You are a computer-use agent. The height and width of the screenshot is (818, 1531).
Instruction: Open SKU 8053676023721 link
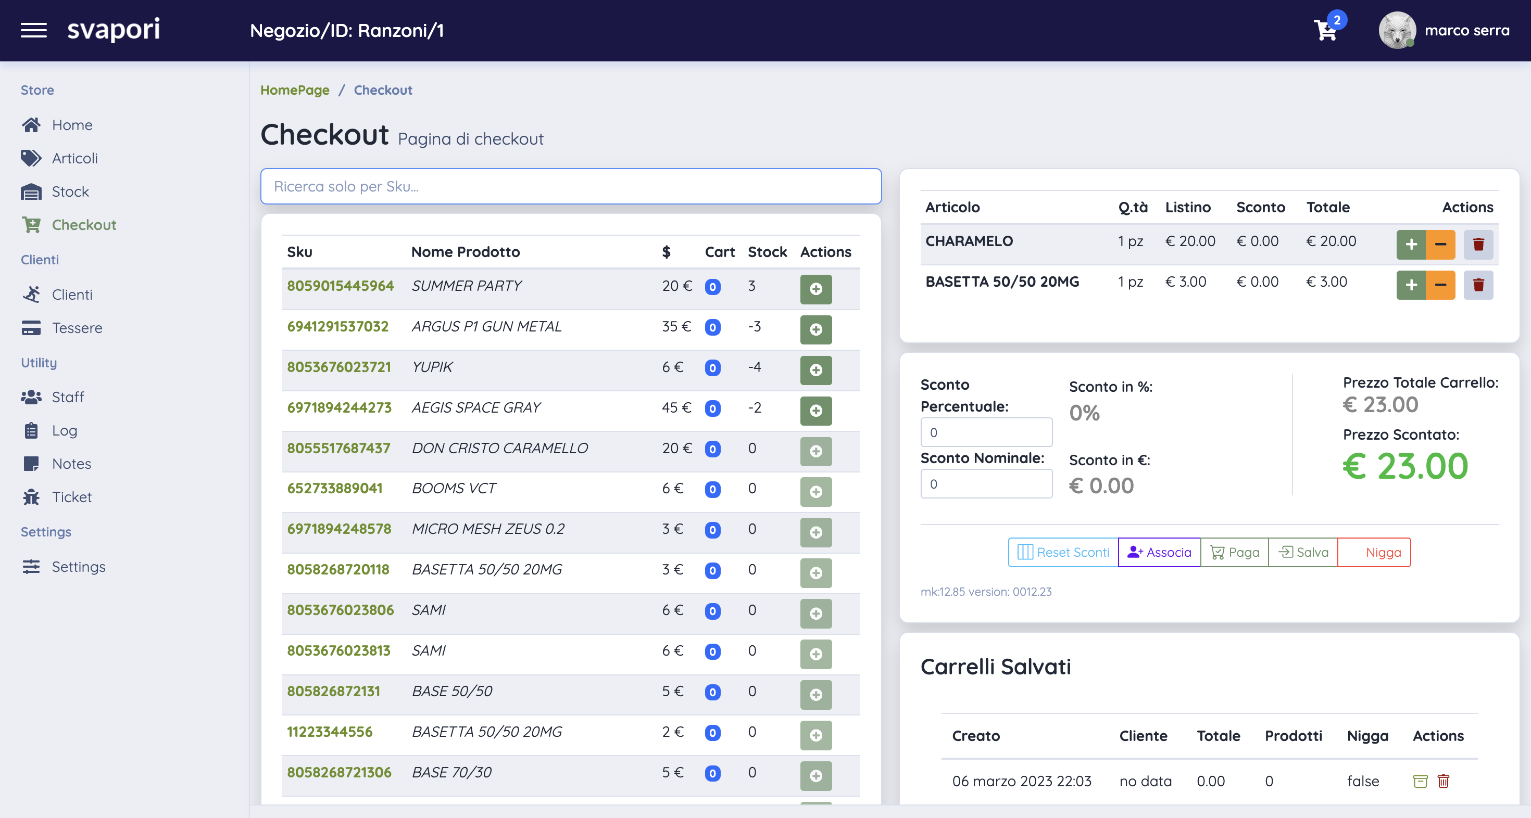point(339,367)
